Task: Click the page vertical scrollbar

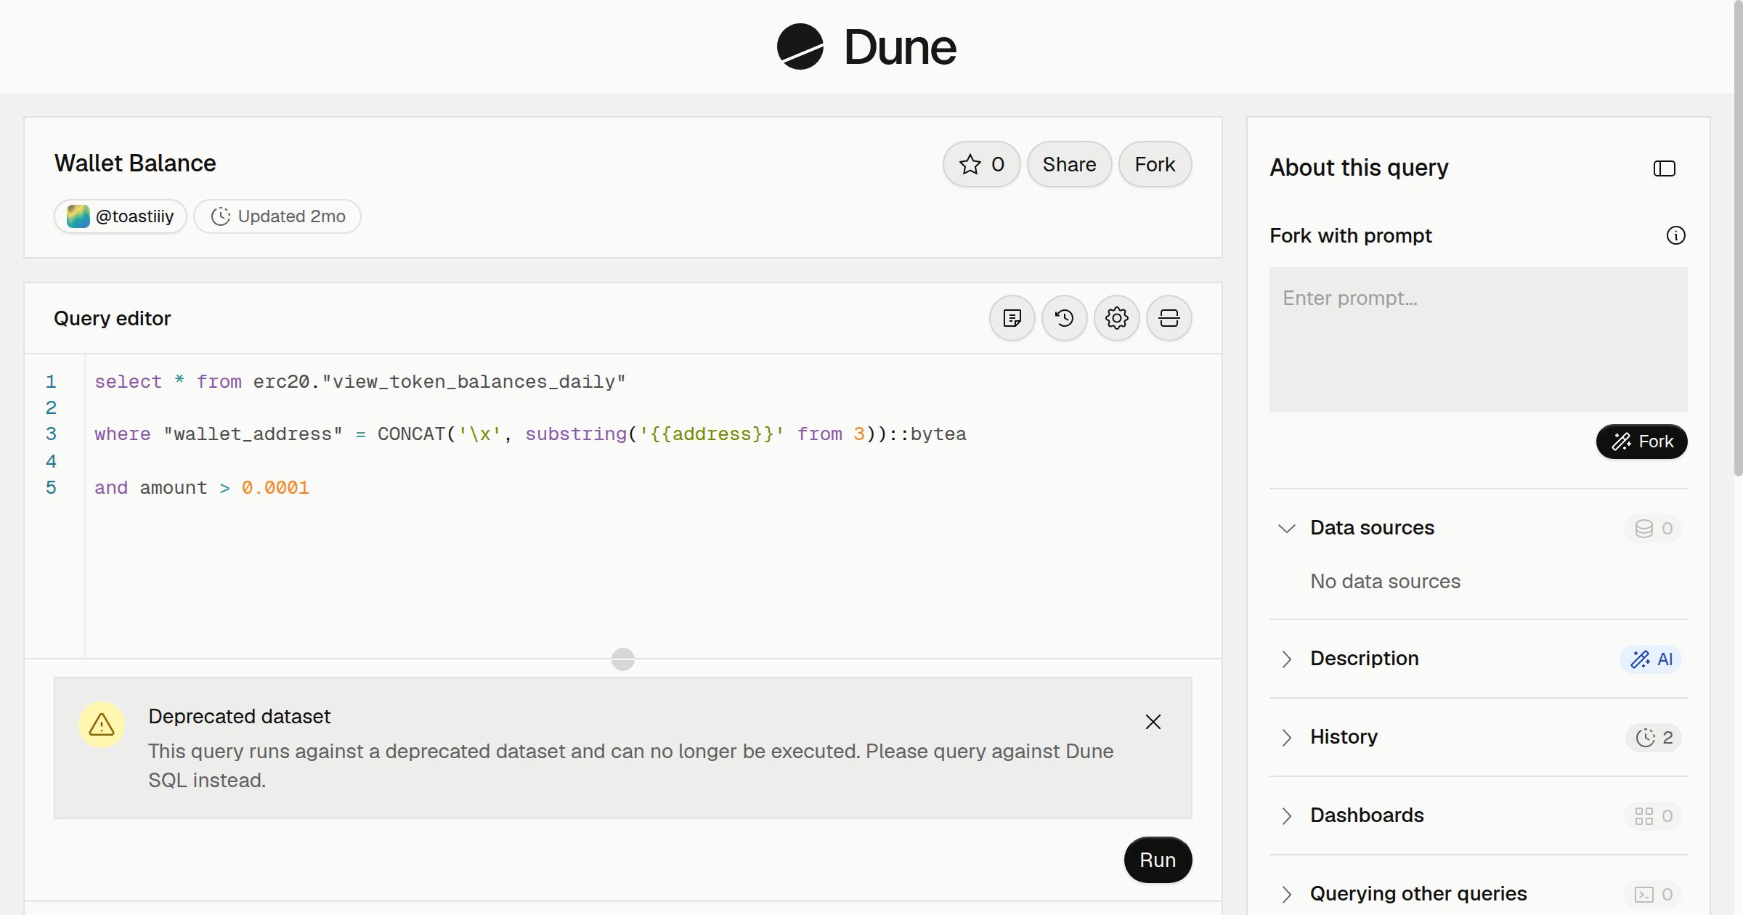Action: pos(1738,240)
